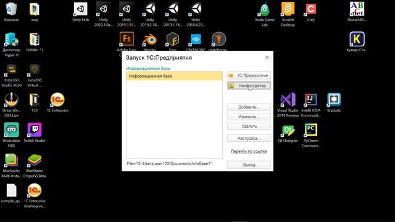Launch Unity 2020.1.0a shortcut
Viewport: 395px width, 222px height.
[x=104, y=15]
